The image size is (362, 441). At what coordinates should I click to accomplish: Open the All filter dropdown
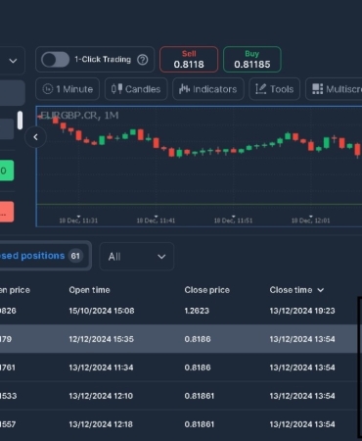click(137, 257)
